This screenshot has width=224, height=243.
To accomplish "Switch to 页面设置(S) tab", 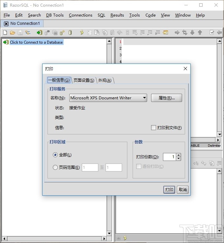I will pos(84,80).
